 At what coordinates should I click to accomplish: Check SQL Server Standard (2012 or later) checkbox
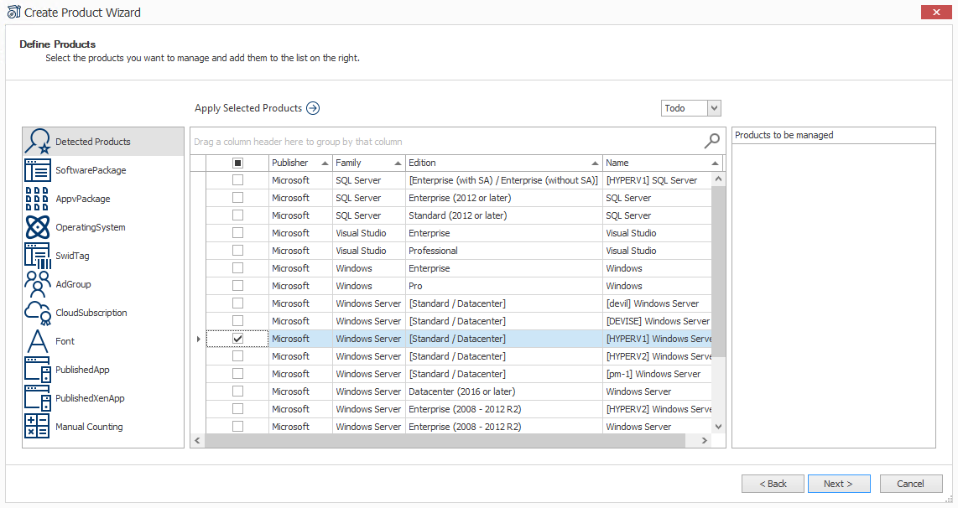237,215
